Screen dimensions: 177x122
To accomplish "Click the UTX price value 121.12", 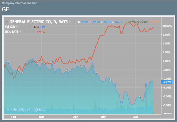I will (x=41, y=32).
